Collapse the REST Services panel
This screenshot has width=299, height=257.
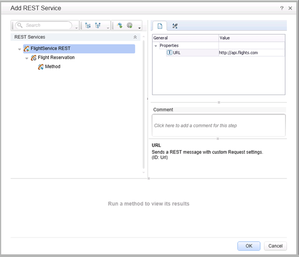(135, 37)
